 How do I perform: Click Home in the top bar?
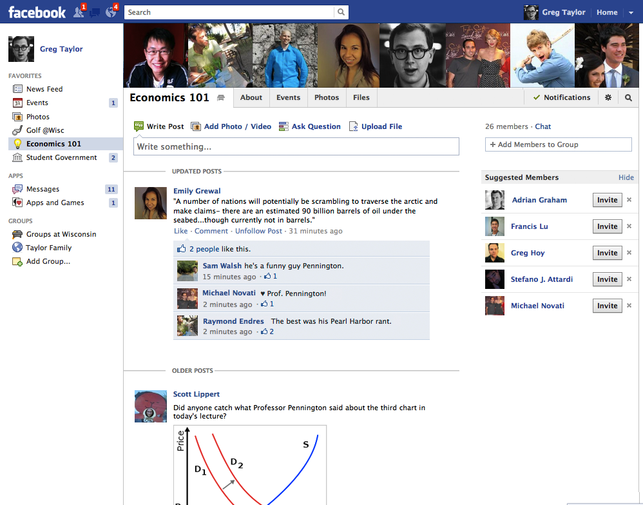[607, 12]
